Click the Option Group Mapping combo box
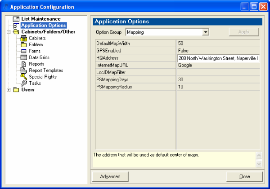This screenshot has height=189, width=270. coord(167,32)
